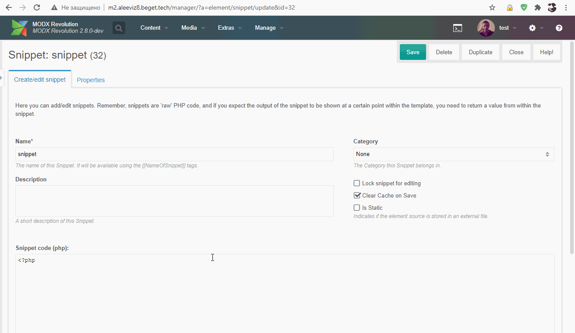Expand the collapsed left sidebar arrow
Screen dimensions: 575x333
[1, 78]
